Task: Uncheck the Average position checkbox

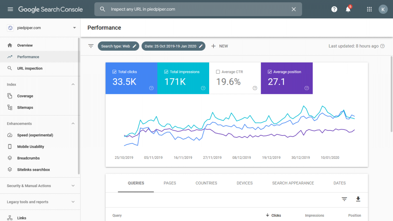Action: coord(270,72)
